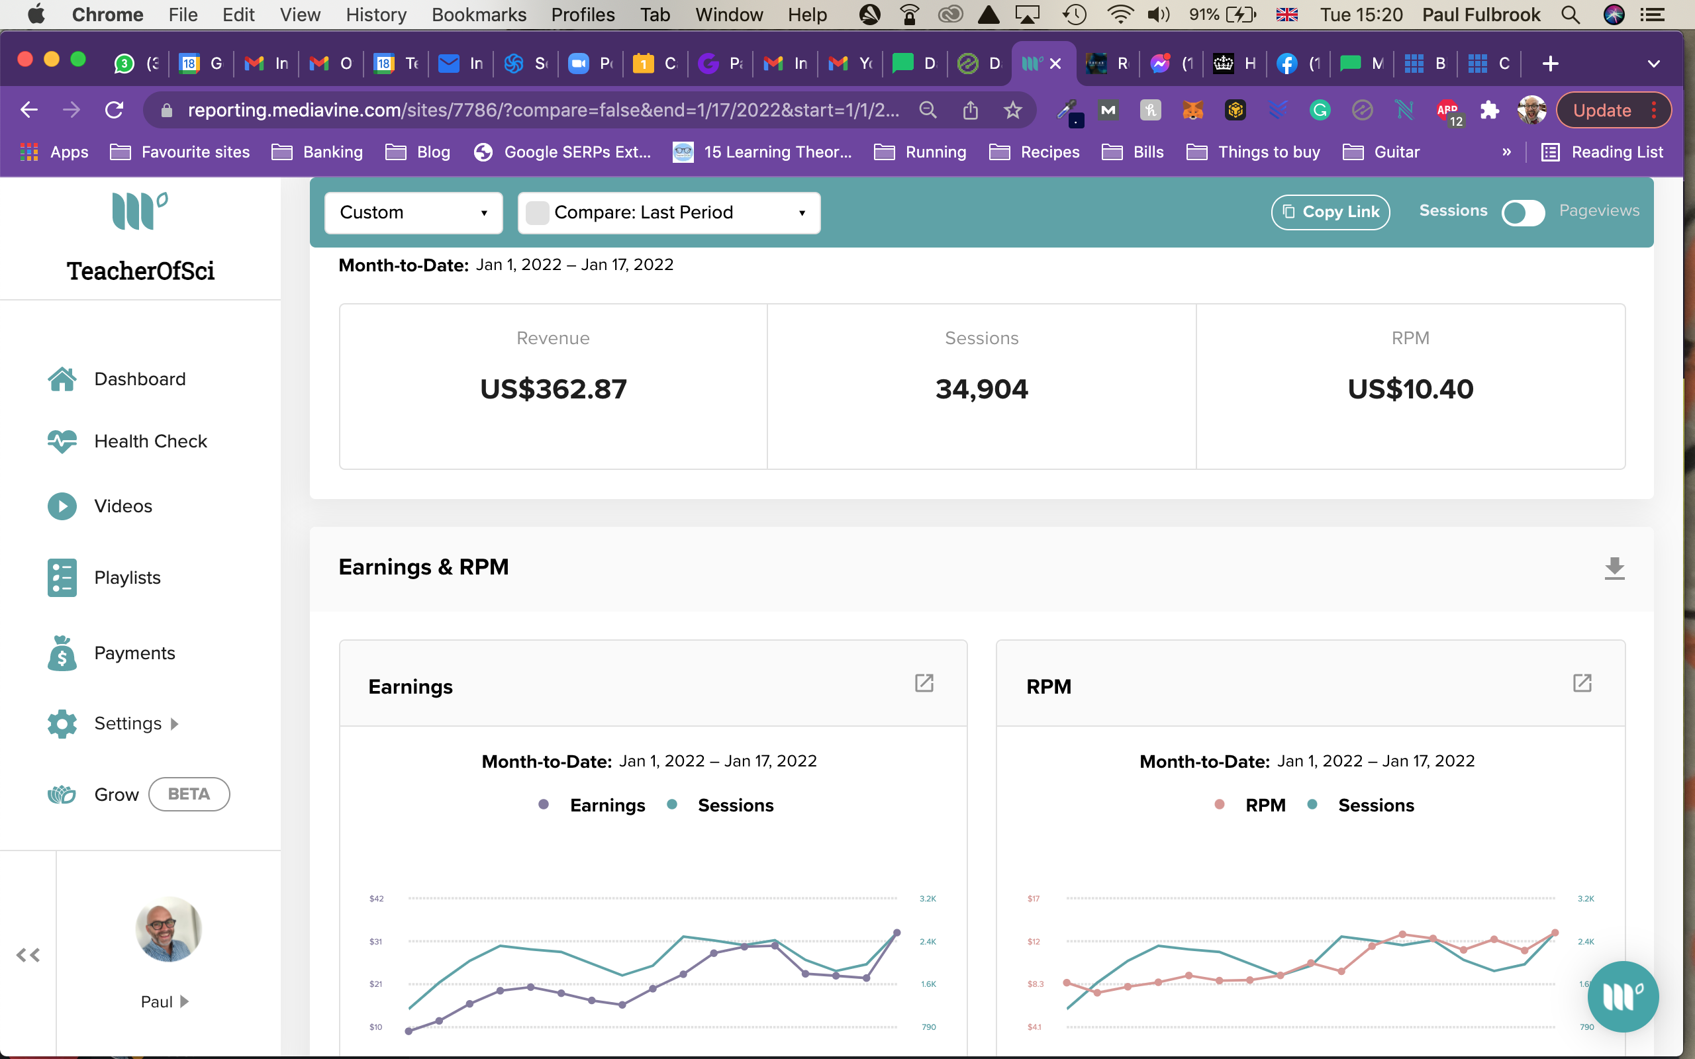This screenshot has height=1059, width=1695.
Task: Click Paul's profile photo in sidebar
Action: coord(169,929)
